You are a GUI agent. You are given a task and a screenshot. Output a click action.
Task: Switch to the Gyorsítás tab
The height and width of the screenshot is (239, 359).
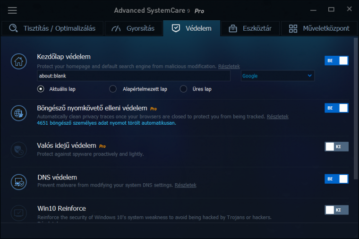coord(134,28)
